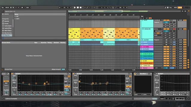Expand the VST folder
The width and height of the screenshot is (191, 107).
[15, 17]
